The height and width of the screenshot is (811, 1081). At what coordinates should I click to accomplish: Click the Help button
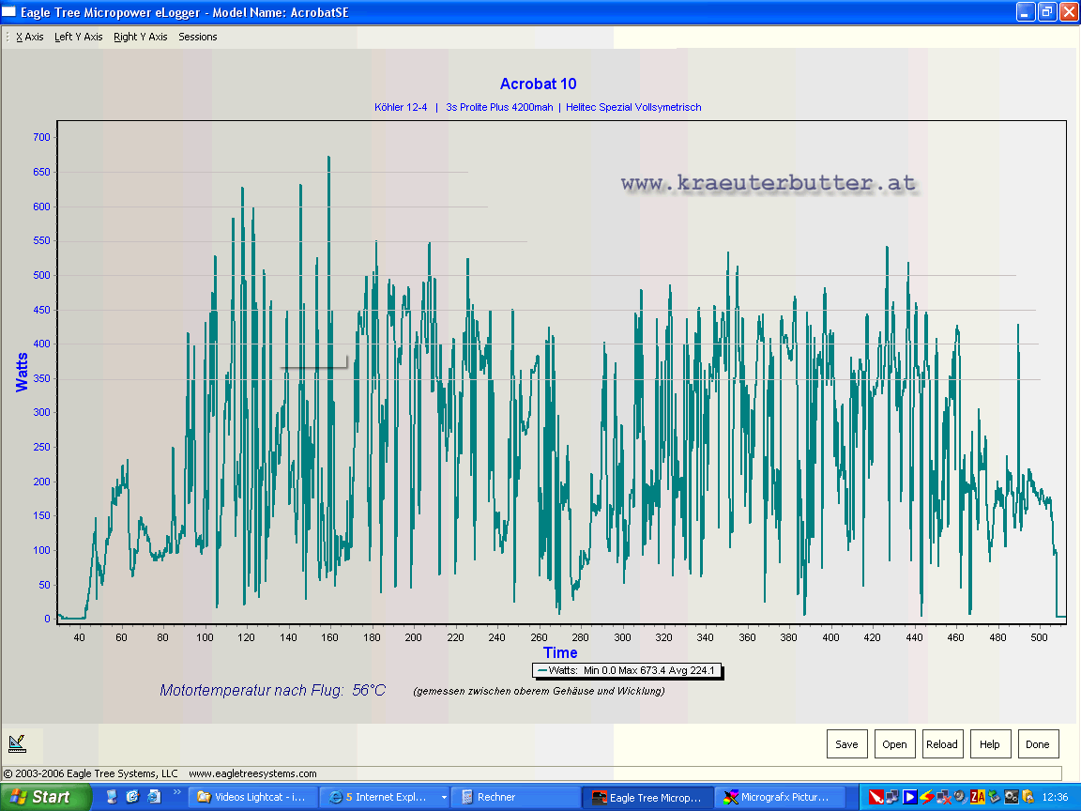click(x=990, y=744)
